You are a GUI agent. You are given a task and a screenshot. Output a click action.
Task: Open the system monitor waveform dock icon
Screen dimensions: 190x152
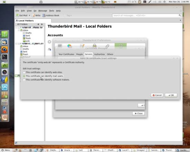[4, 87]
